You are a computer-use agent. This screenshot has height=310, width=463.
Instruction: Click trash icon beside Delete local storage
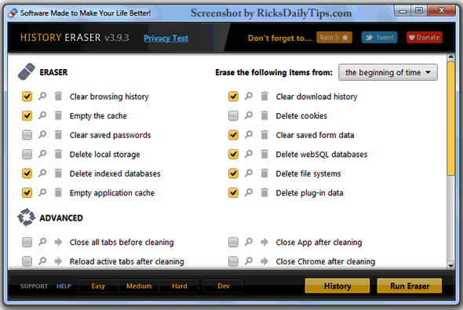point(58,154)
